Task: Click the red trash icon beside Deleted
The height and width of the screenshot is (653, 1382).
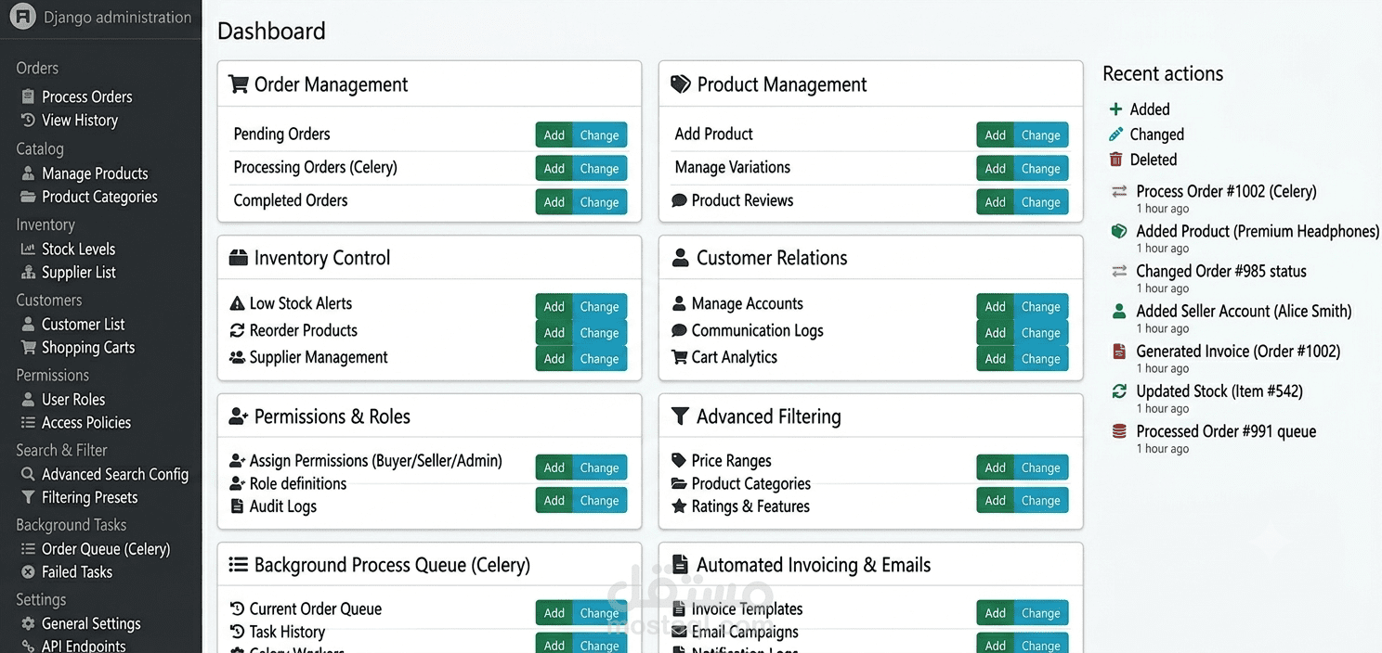Action: point(1116,160)
